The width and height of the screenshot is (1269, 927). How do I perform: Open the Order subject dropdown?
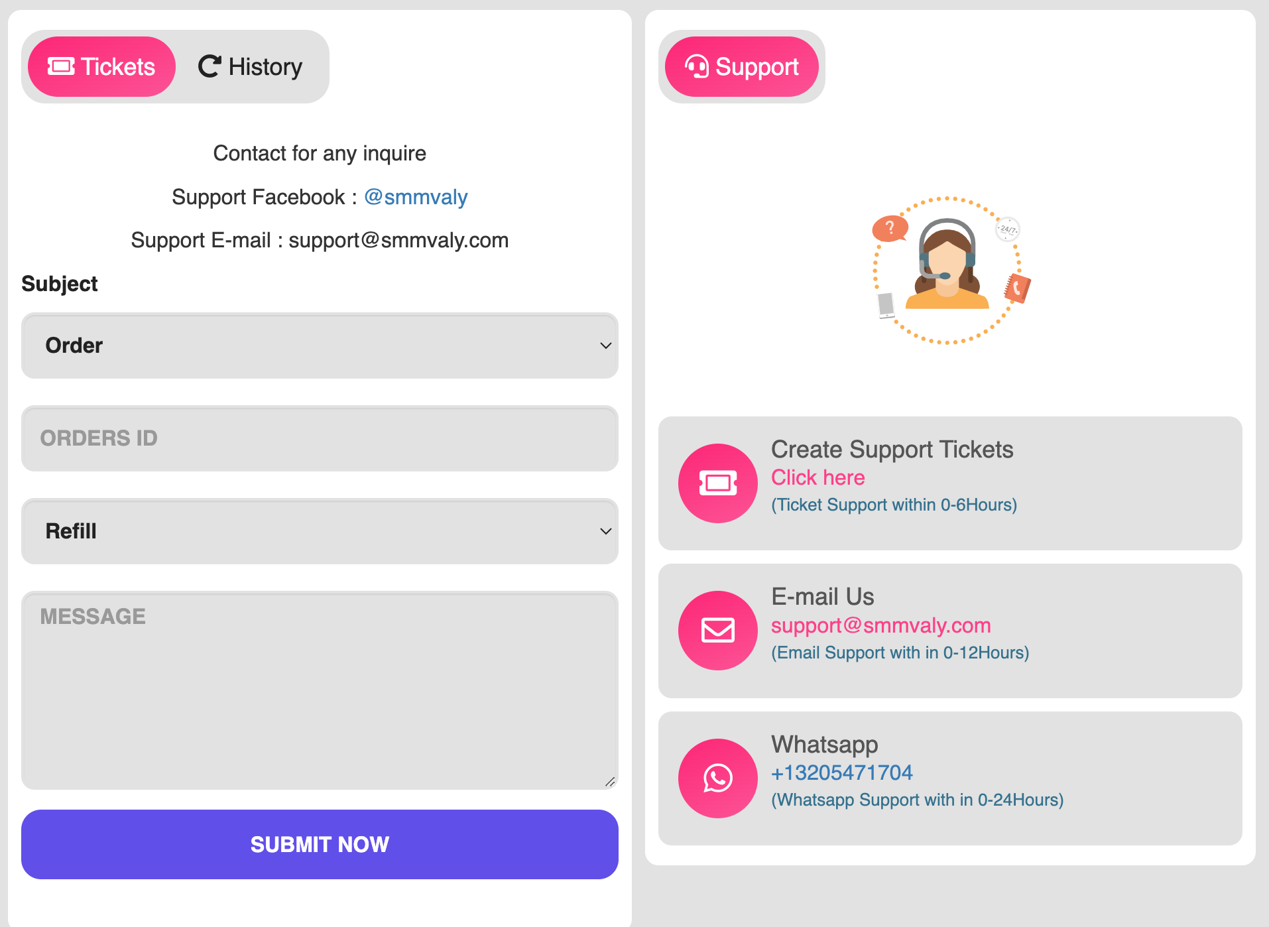click(320, 345)
